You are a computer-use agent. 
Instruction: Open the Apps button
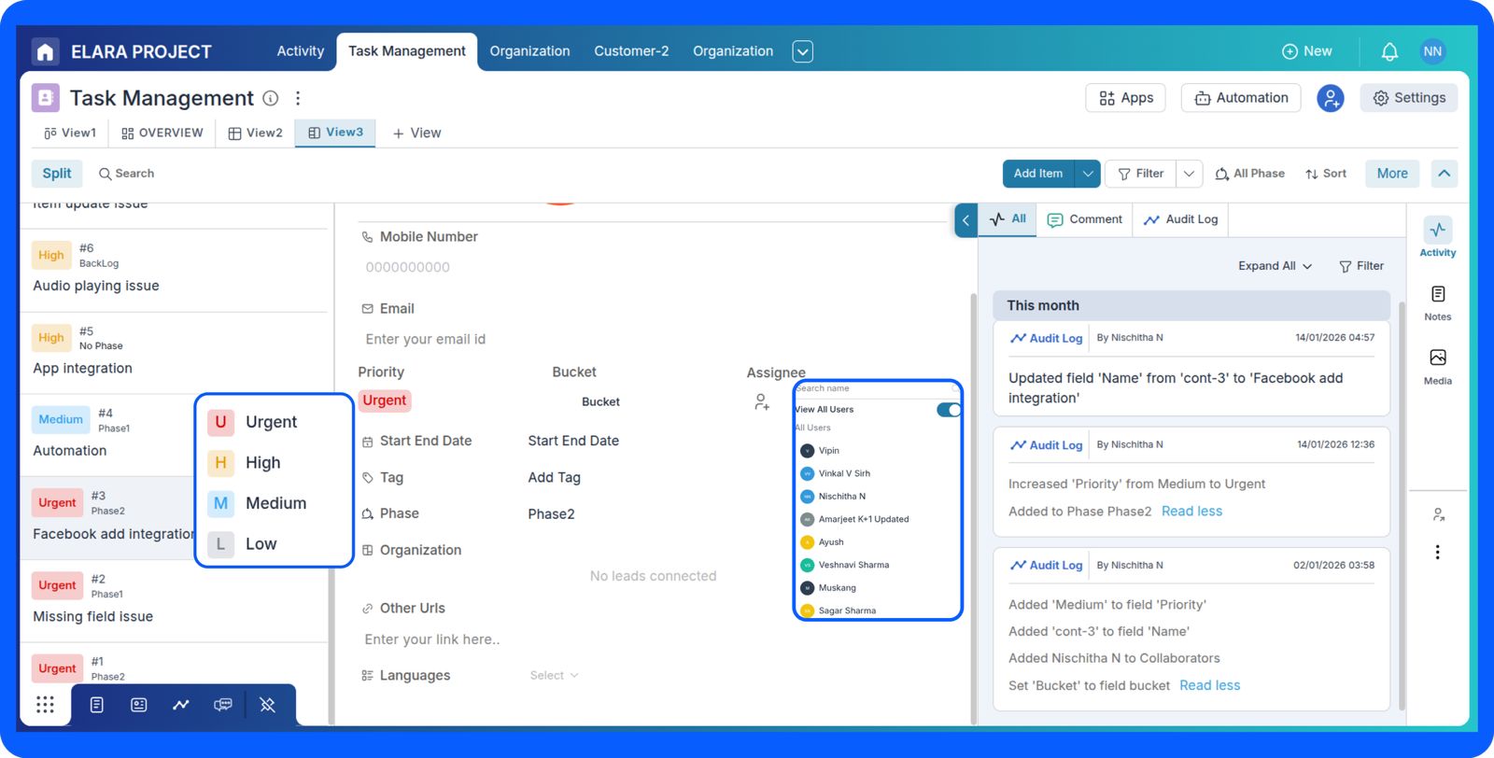[1126, 98]
